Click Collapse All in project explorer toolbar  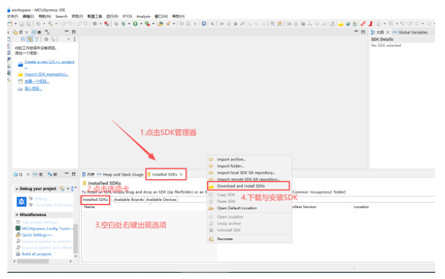tap(23, 39)
